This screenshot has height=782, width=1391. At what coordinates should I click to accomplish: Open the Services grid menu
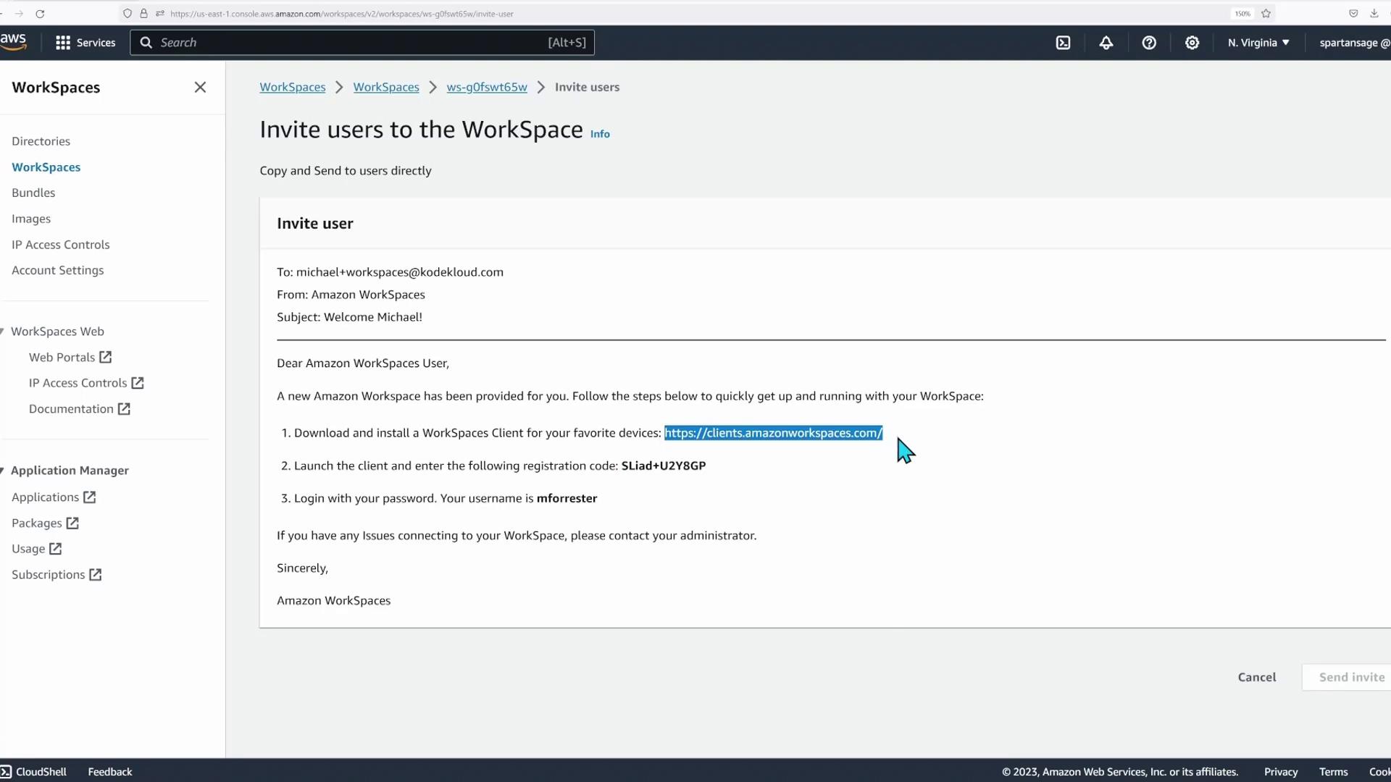pyautogui.click(x=85, y=43)
